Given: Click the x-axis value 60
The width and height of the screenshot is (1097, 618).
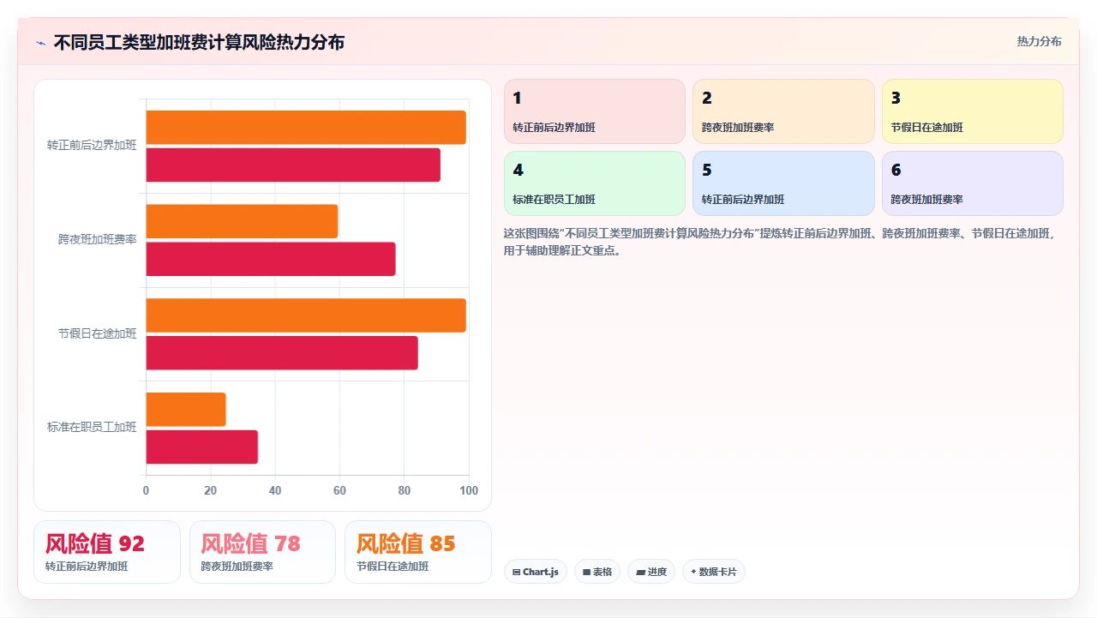Looking at the screenshot, I should click(339, 491).
